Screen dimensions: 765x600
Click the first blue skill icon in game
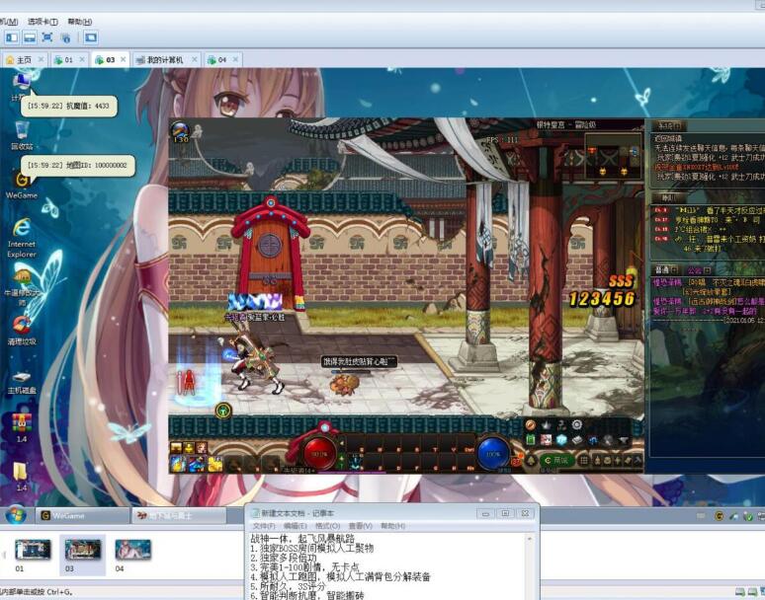pyautogui.click(x=179, y=463)
